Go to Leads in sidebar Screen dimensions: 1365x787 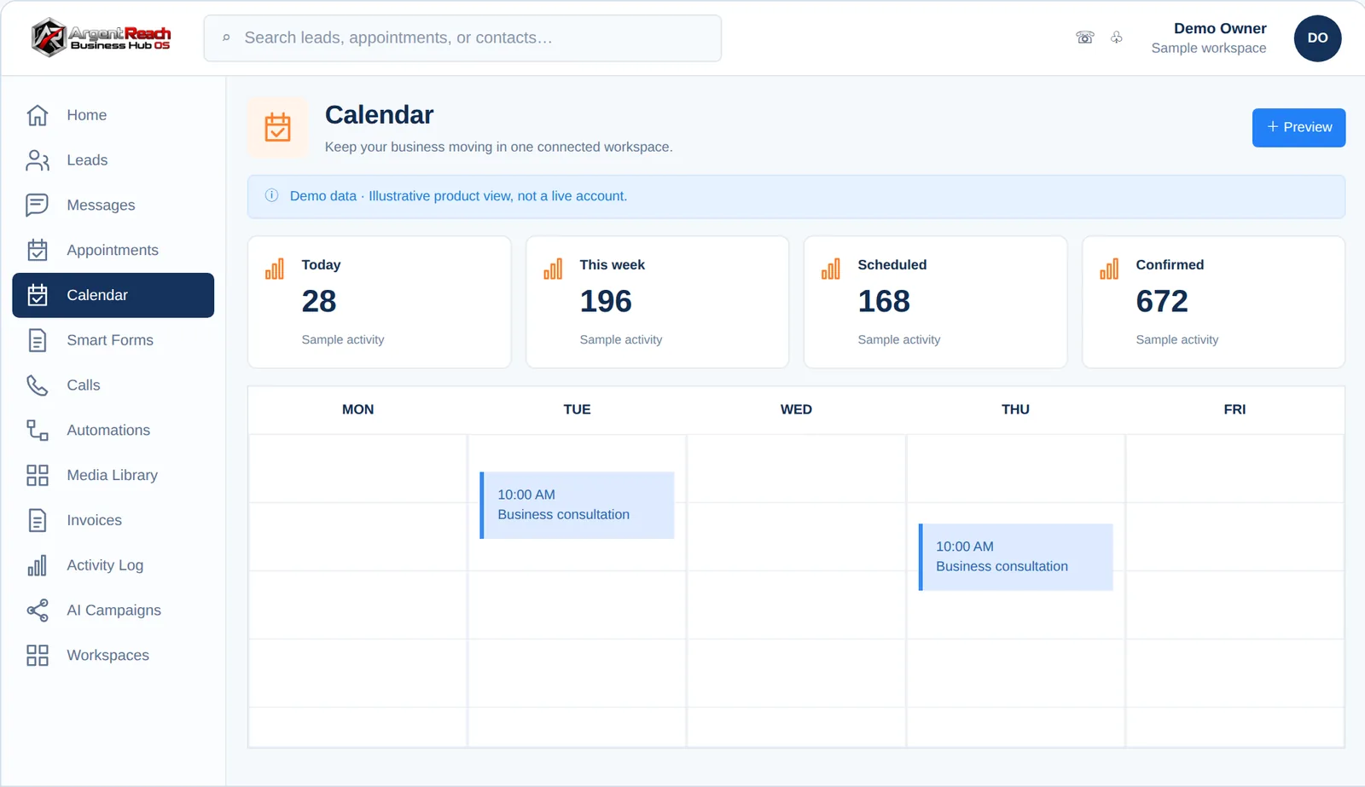pyautogui.click(x=113, y=160)
